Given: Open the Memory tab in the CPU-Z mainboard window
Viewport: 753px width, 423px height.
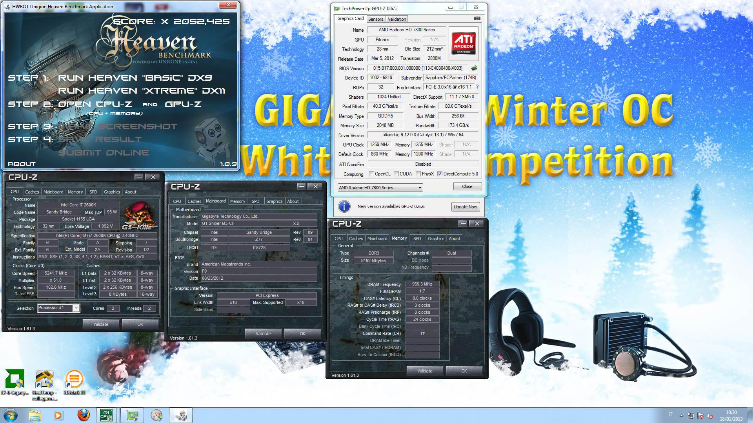Looking at the screenshot, I should [x=238, y=201].
